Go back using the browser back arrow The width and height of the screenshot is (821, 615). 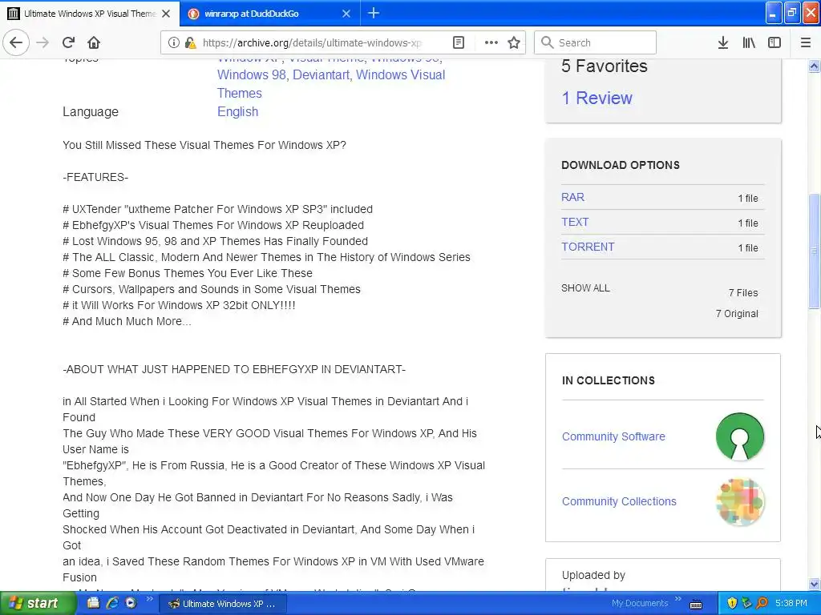[16, 42]
